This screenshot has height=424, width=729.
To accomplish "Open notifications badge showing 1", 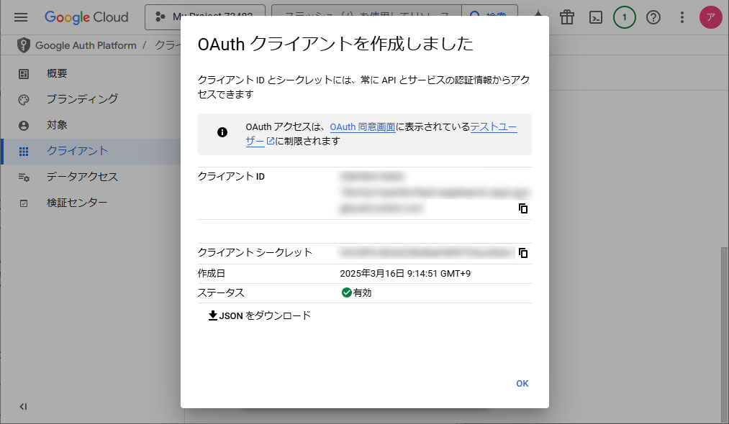I will (625, 17).
